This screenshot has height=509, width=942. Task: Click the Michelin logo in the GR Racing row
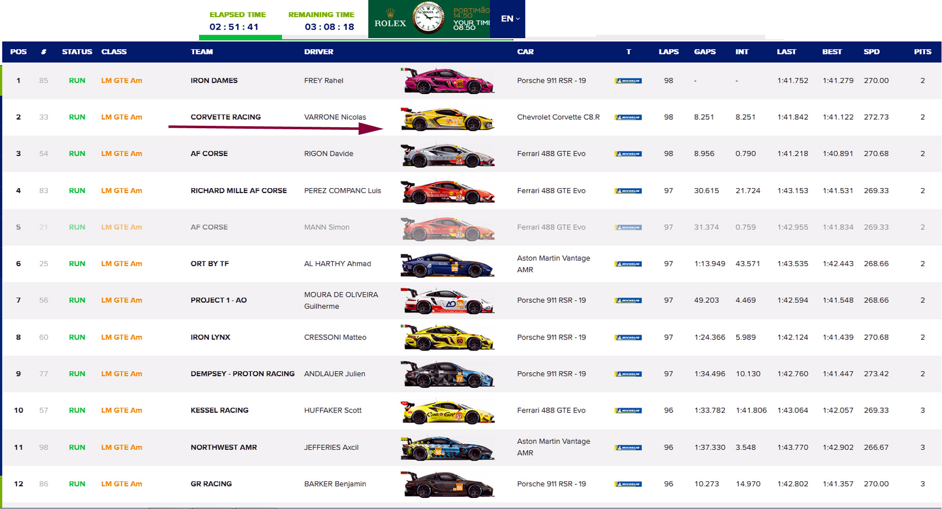coord(628,484)
